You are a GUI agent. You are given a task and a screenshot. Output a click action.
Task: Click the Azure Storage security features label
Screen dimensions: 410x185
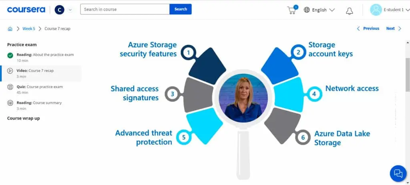point(148,49)
